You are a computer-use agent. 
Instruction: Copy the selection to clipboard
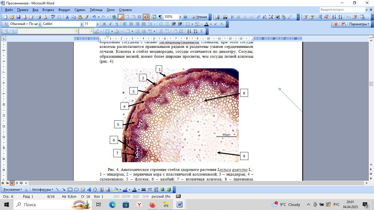[73, 17]
